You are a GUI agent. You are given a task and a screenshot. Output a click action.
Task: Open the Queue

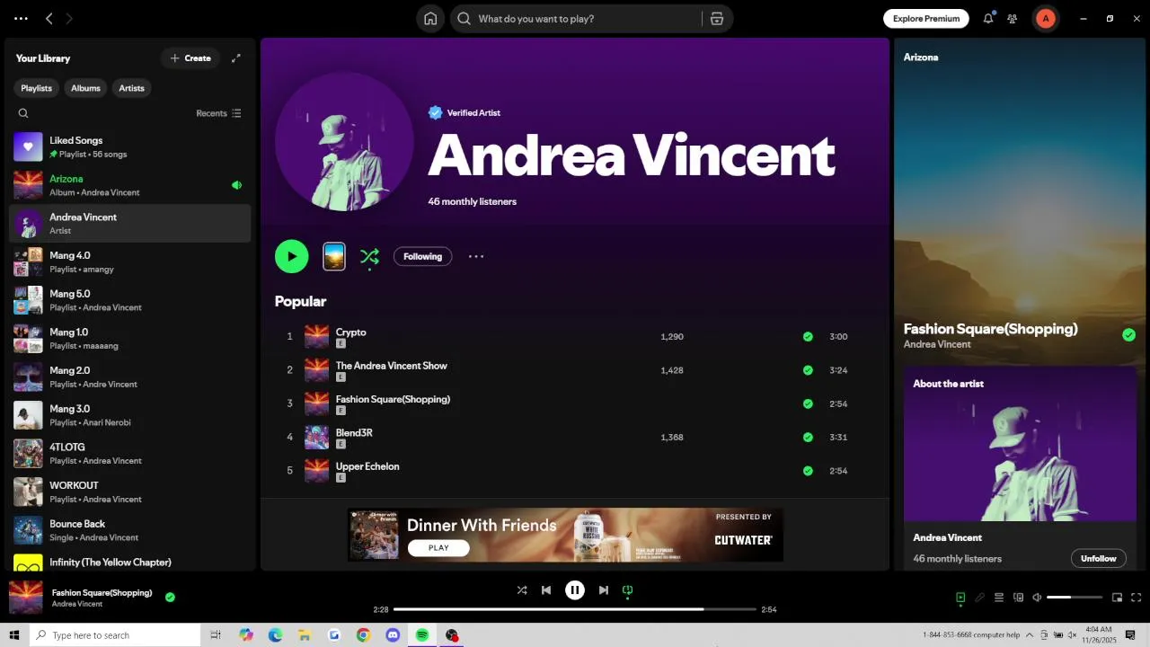998,598
